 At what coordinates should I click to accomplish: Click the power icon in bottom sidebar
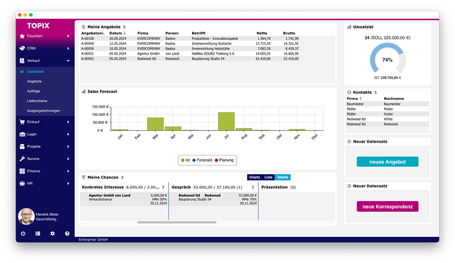[23, 234]
